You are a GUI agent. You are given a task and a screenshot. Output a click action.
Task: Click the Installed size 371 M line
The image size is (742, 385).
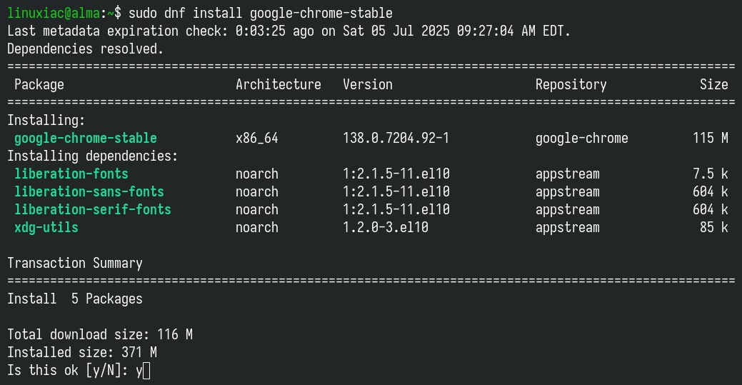coord(82,353)
